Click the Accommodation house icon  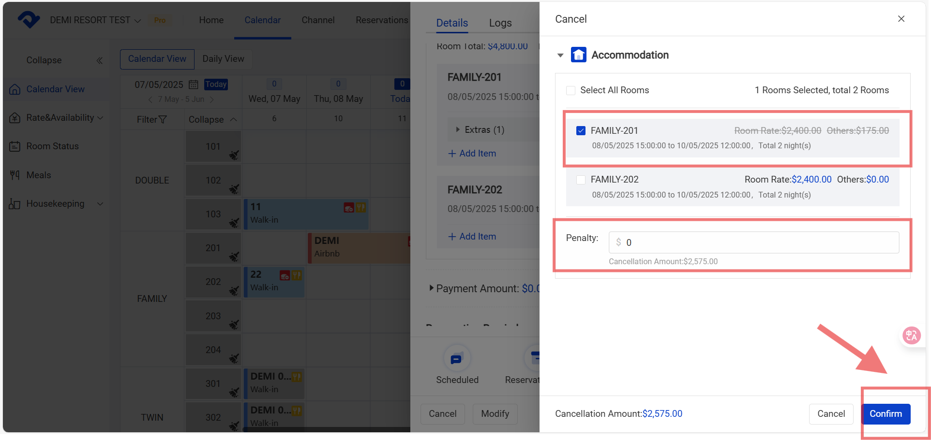578,55
